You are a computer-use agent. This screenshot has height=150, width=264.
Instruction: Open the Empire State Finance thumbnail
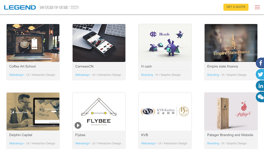pyautogui.click(x=231, y=43)
